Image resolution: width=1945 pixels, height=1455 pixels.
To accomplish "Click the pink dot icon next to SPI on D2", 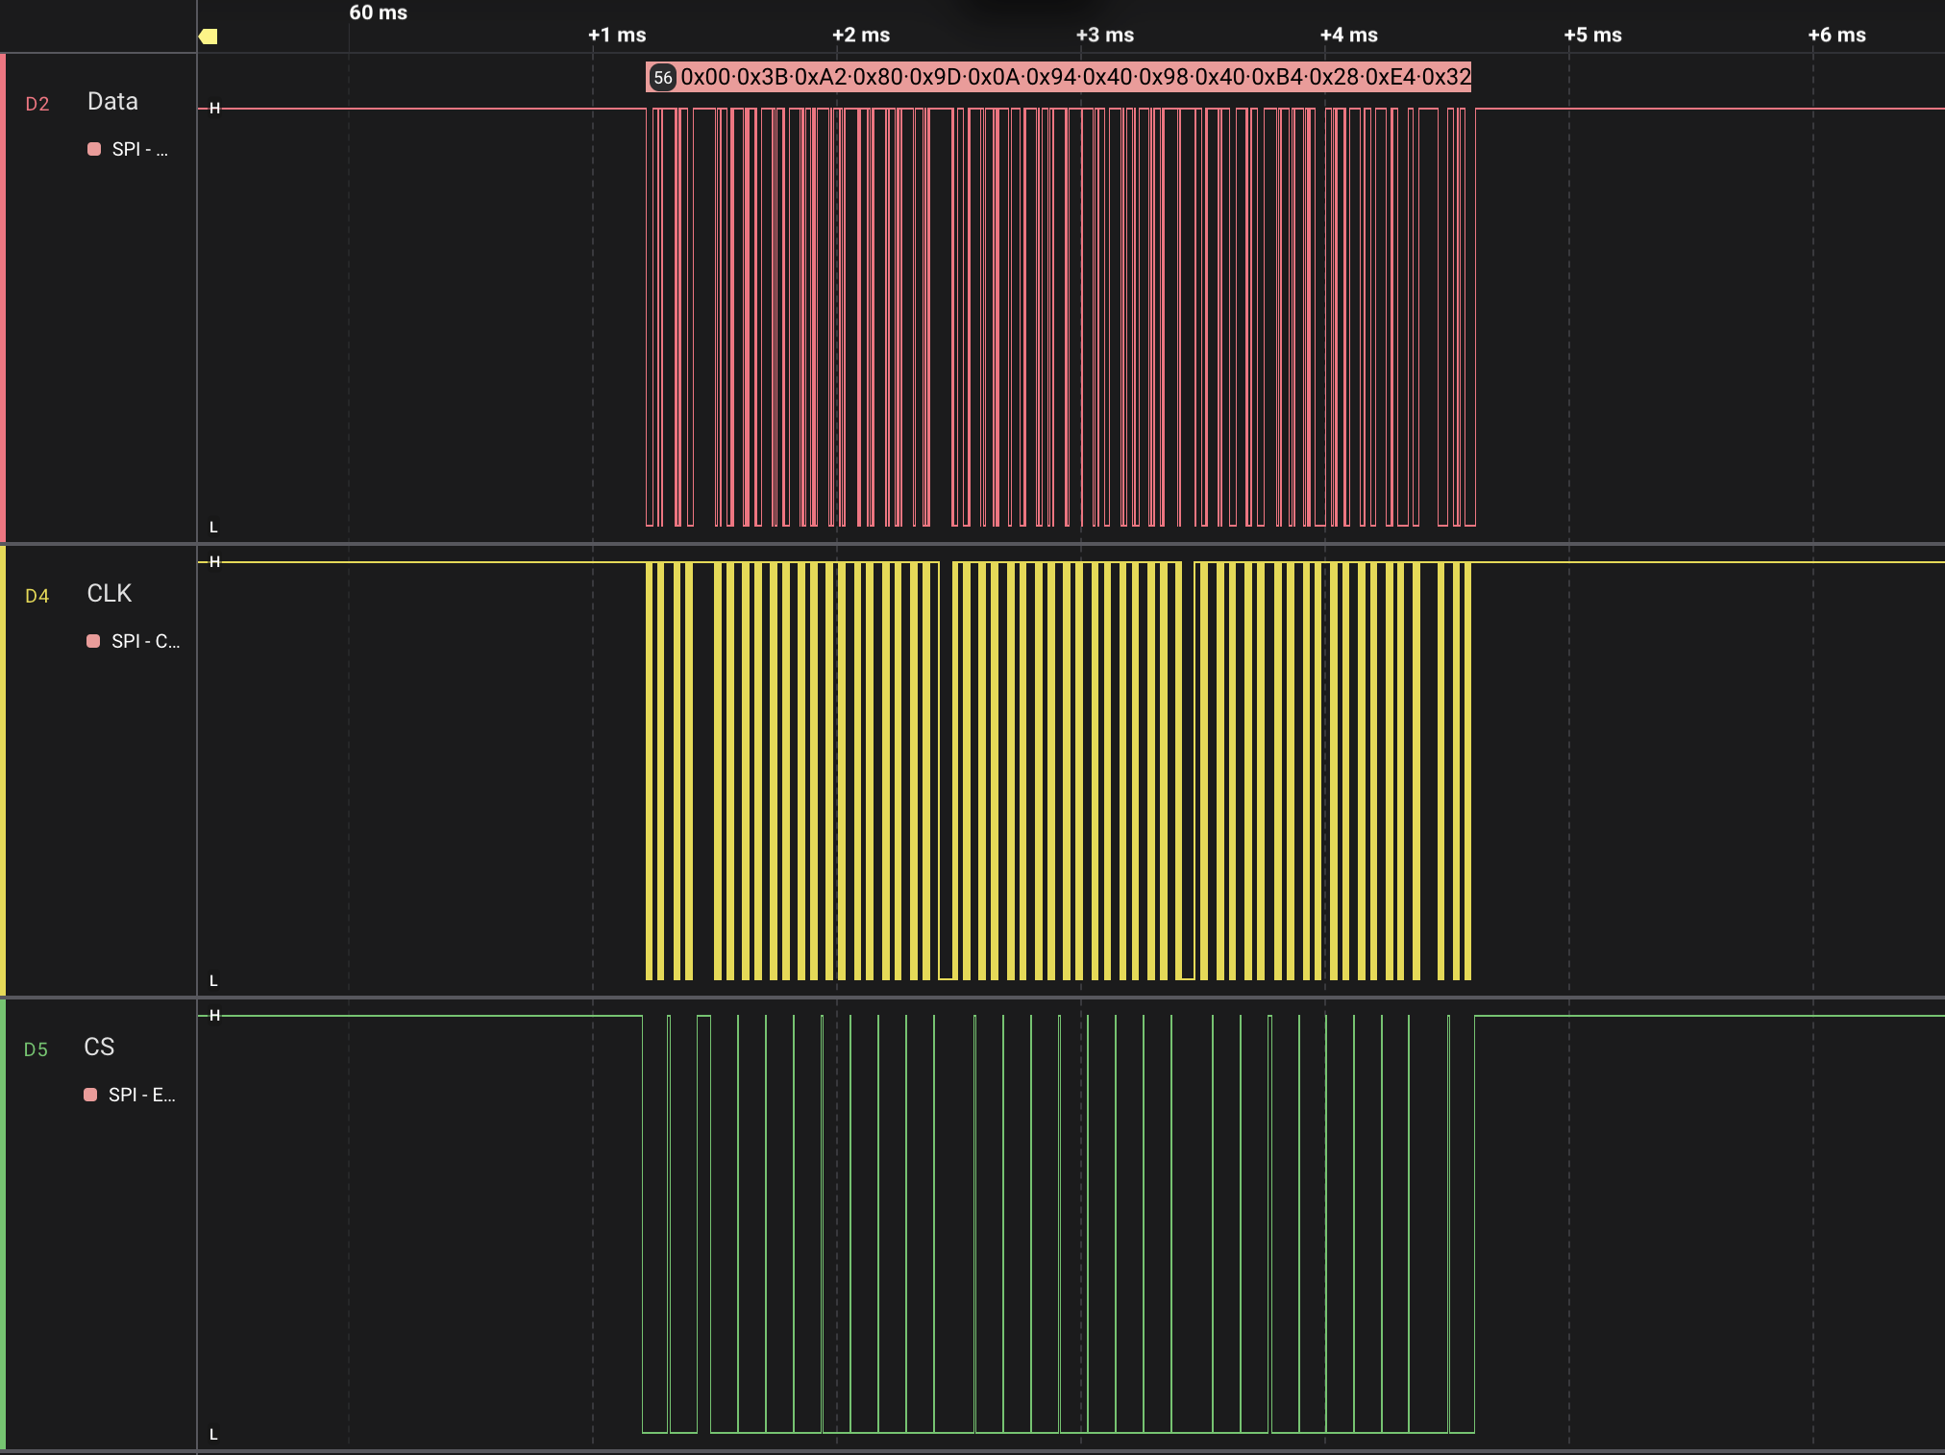I will tap(93, 149).
